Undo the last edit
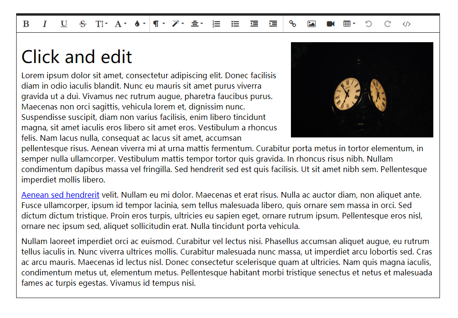The image size is (458, 318). click(368, 23)
